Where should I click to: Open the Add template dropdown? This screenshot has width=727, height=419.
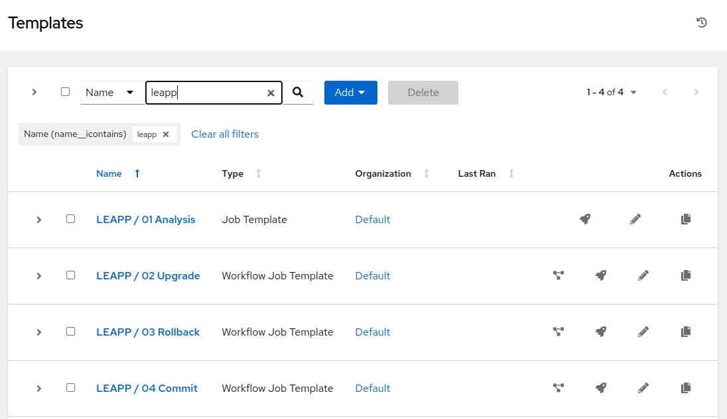(x=350, y=93)
